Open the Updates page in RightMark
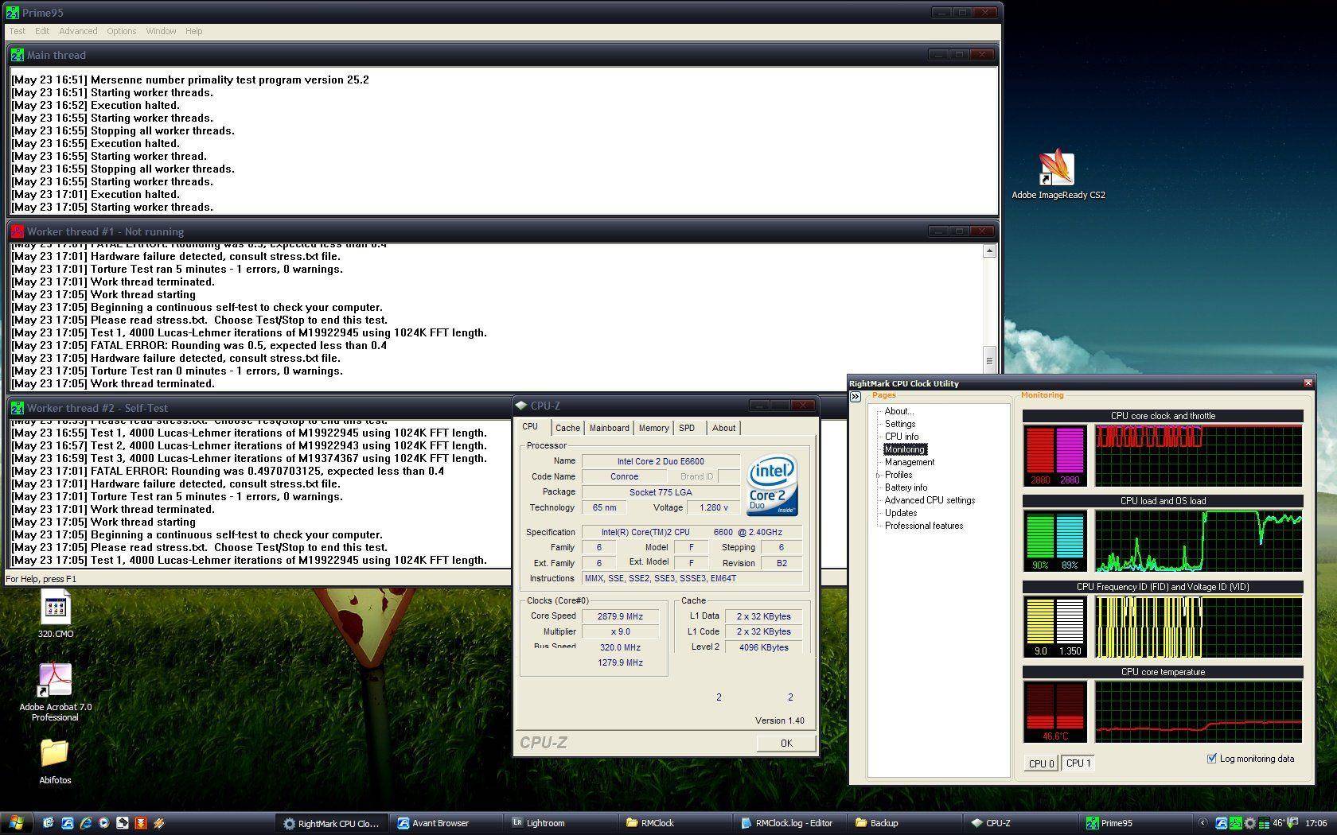Viewport: 1337px width, 835px height. coord(901,513)
